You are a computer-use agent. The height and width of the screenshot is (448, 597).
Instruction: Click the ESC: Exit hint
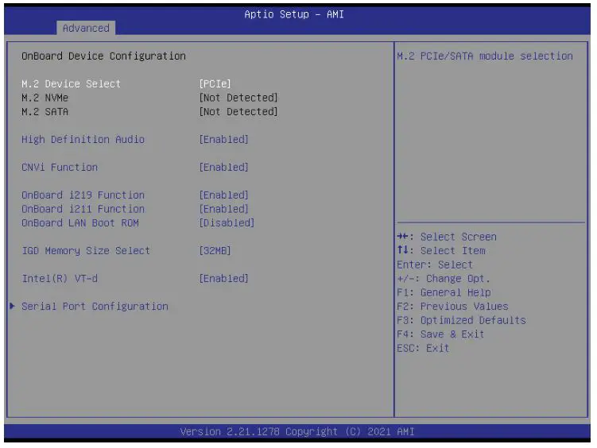423,349
